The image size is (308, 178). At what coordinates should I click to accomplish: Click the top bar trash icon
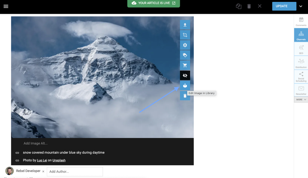(249, 6)
